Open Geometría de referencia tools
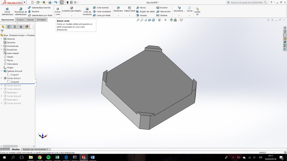The width and height of the screenshot is (287, 161). (x=179, y=10)
